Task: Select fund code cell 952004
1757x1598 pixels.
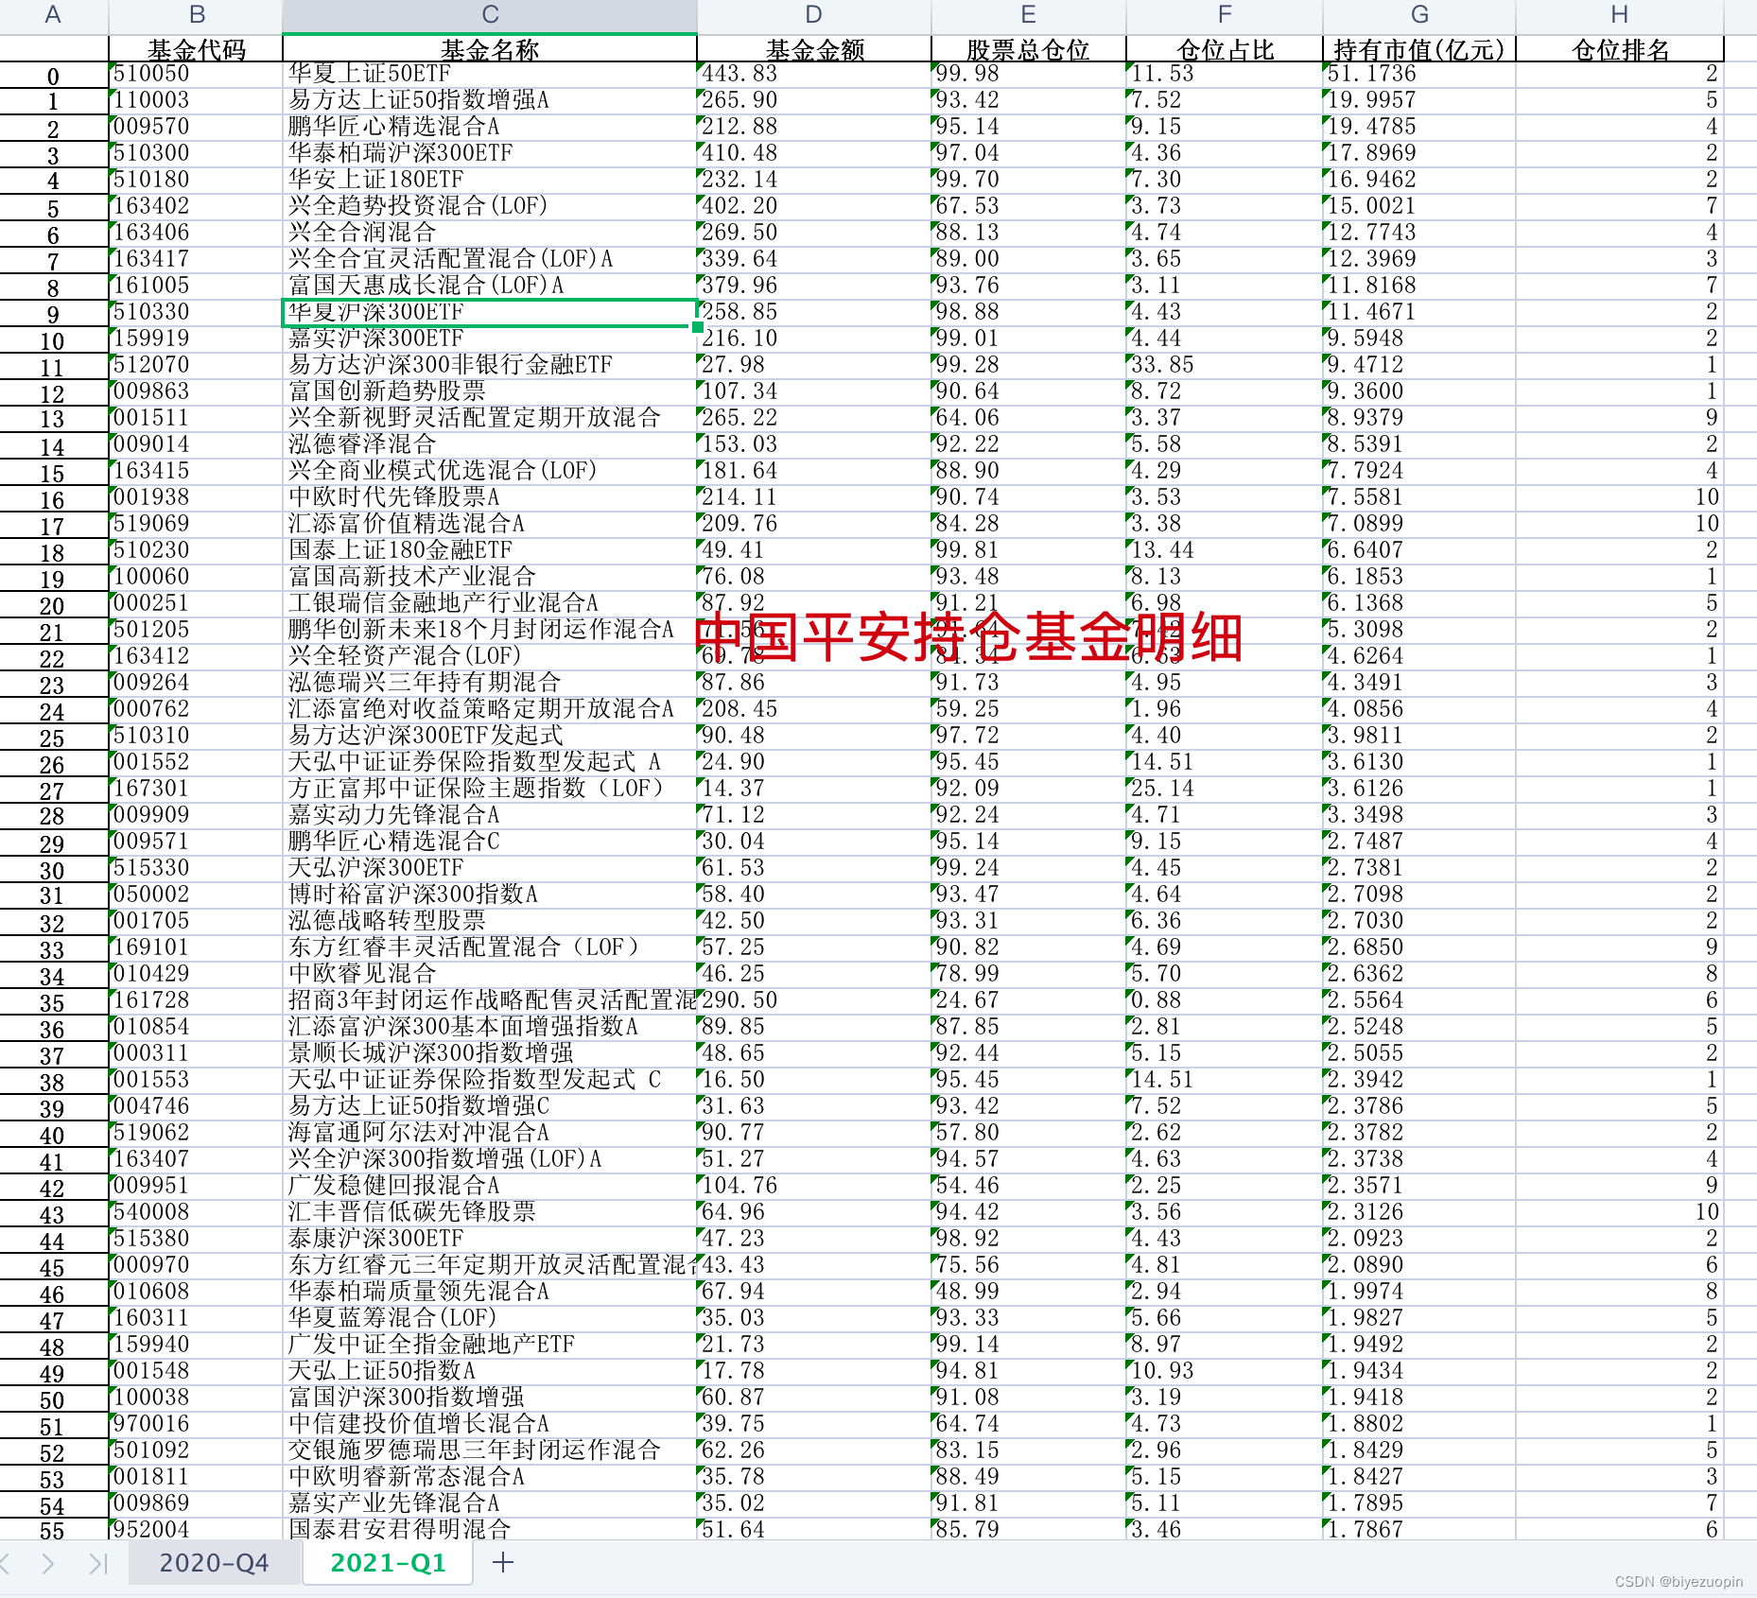Action: [196, 1529]
